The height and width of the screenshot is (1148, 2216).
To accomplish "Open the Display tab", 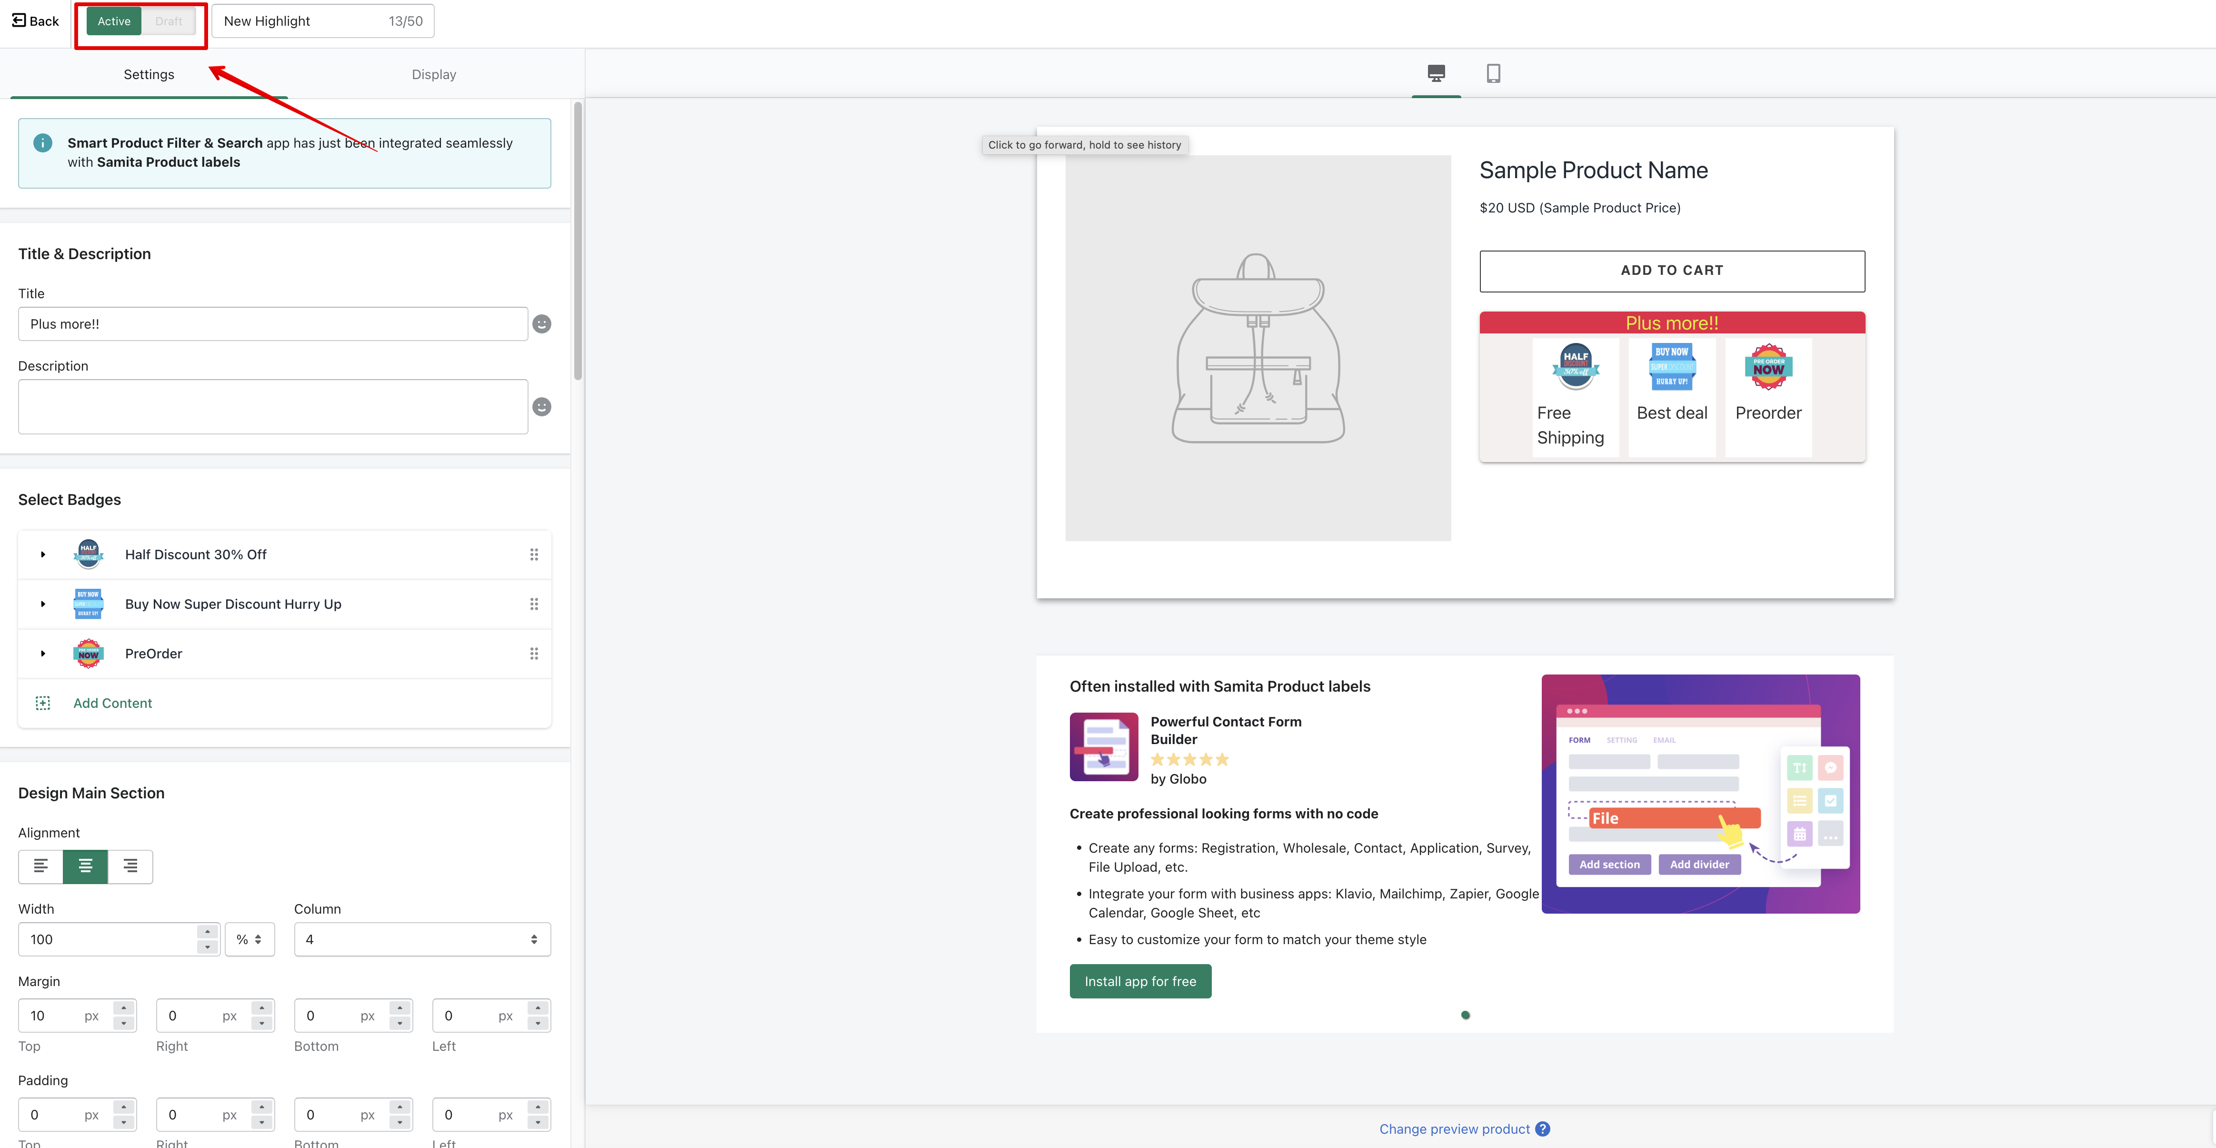I will click(434, 74).
